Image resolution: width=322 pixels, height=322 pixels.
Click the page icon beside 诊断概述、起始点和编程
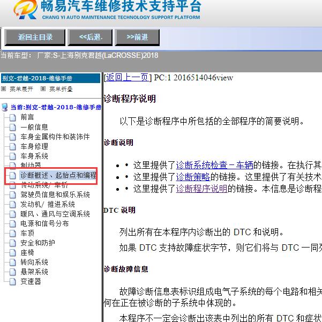[x=13, y=176]
